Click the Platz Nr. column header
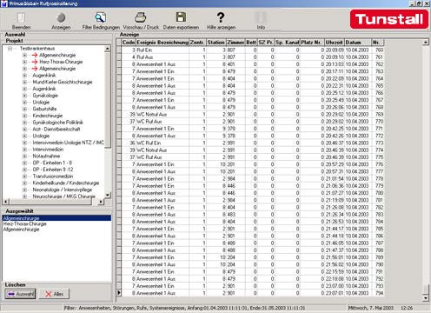Viewport: 431px width, 313px height. coord(312,43)
